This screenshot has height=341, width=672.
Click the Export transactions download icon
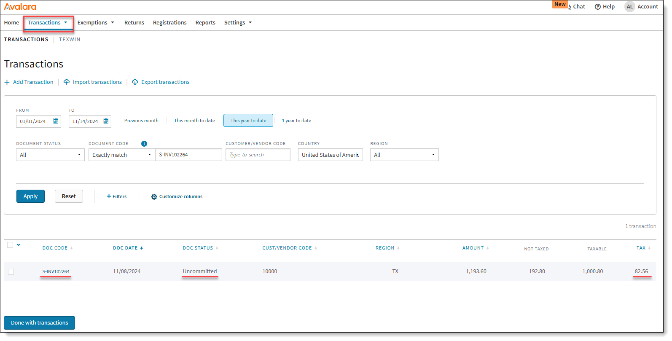(x=135, y=82)
